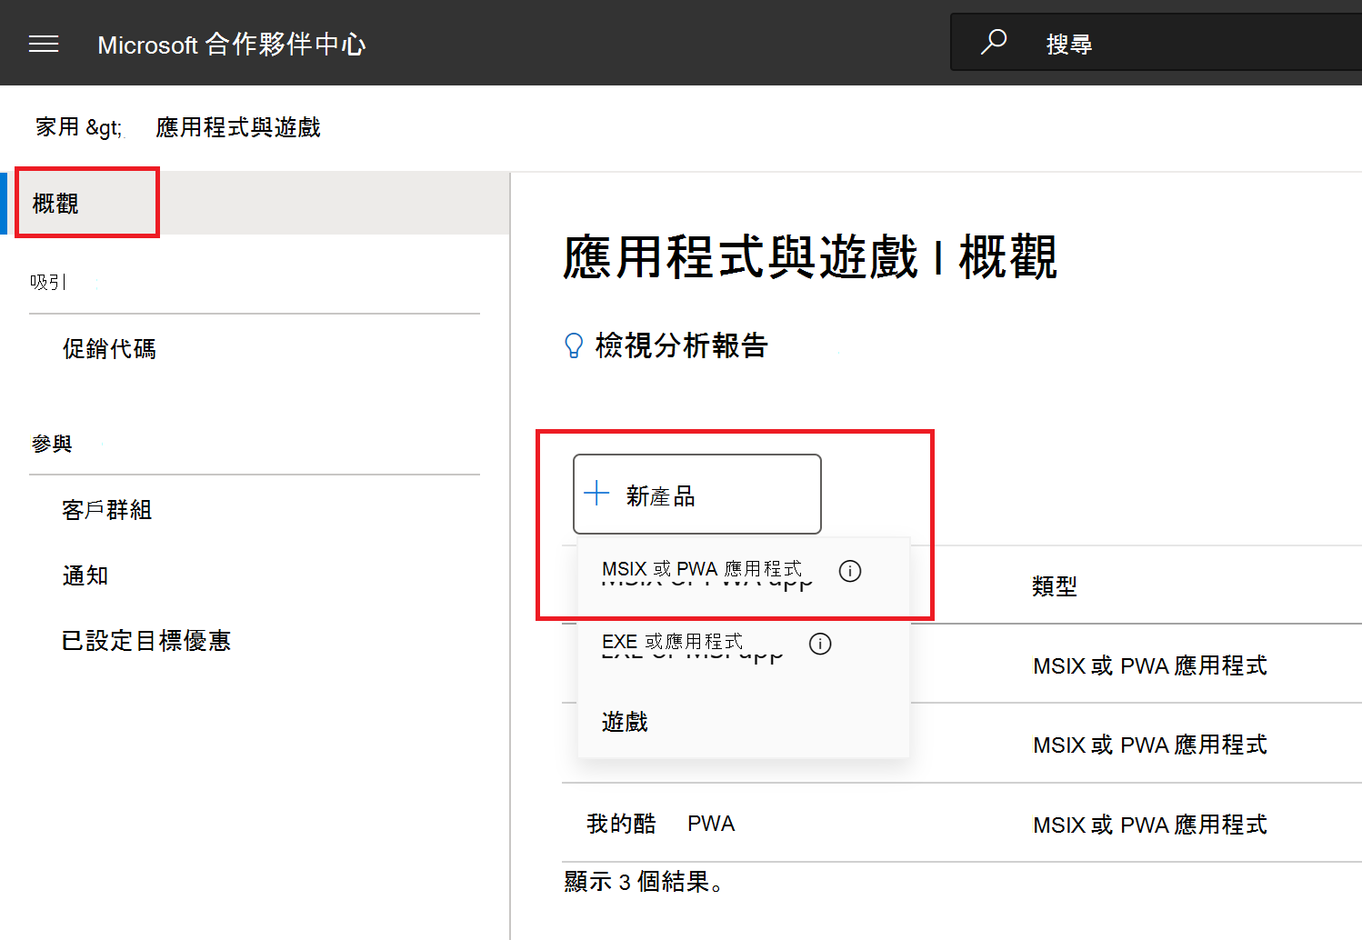Click the 應用程式與遊戲 | 概觀 page heading
This screenshot has width=1362, height=940.
tap(810, 257)
